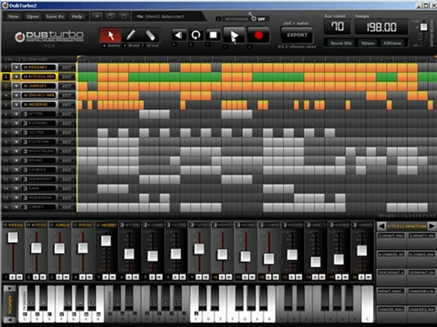
Task: Mute mixer channel 5
Action: pos(112,277)
